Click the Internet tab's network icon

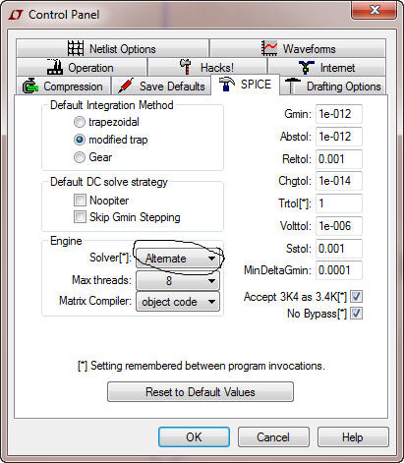pos(307,67)
